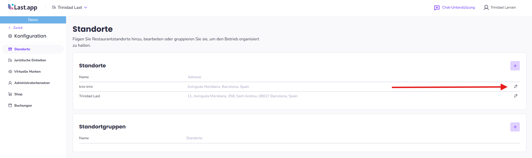Edit the Trinidad Last location pencil icon
Screen dimensions: 532x158
[x=516, y=96]
